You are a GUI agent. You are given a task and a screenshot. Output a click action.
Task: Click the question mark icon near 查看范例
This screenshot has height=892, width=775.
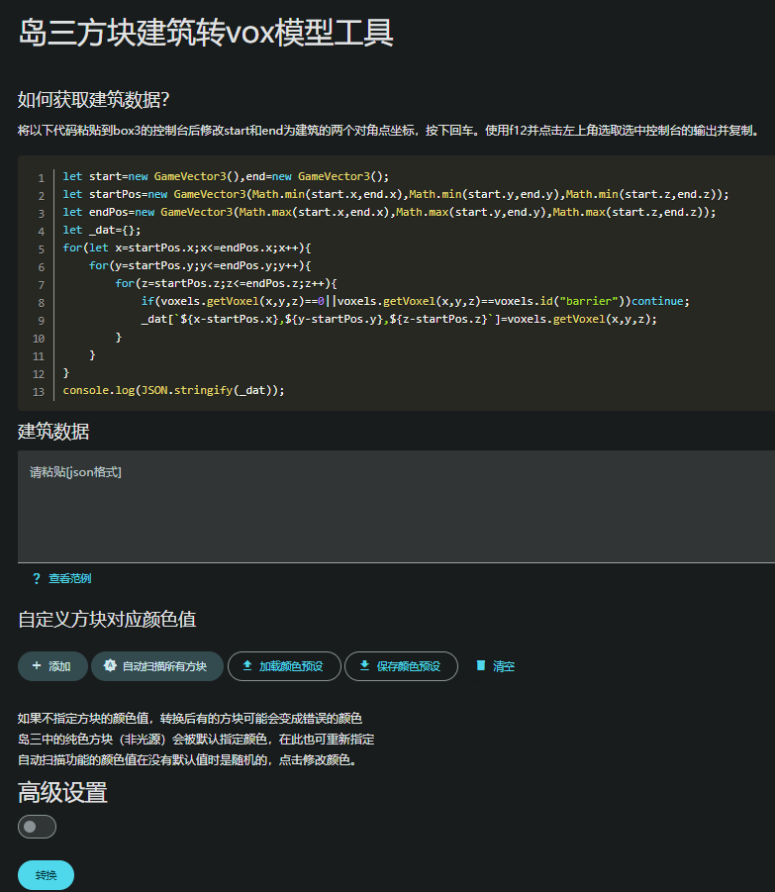pyautogui.click(x=37, y=578)
